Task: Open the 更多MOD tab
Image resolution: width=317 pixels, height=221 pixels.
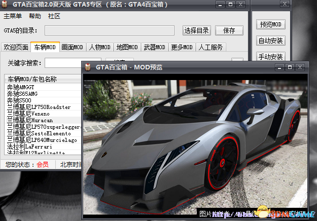Action: [x=182, y=47]
